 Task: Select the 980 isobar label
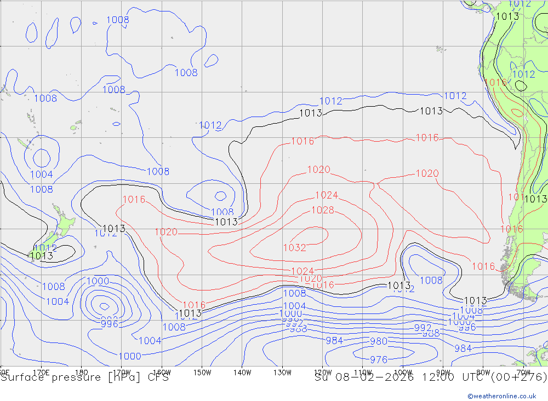(x=379, y=341)
